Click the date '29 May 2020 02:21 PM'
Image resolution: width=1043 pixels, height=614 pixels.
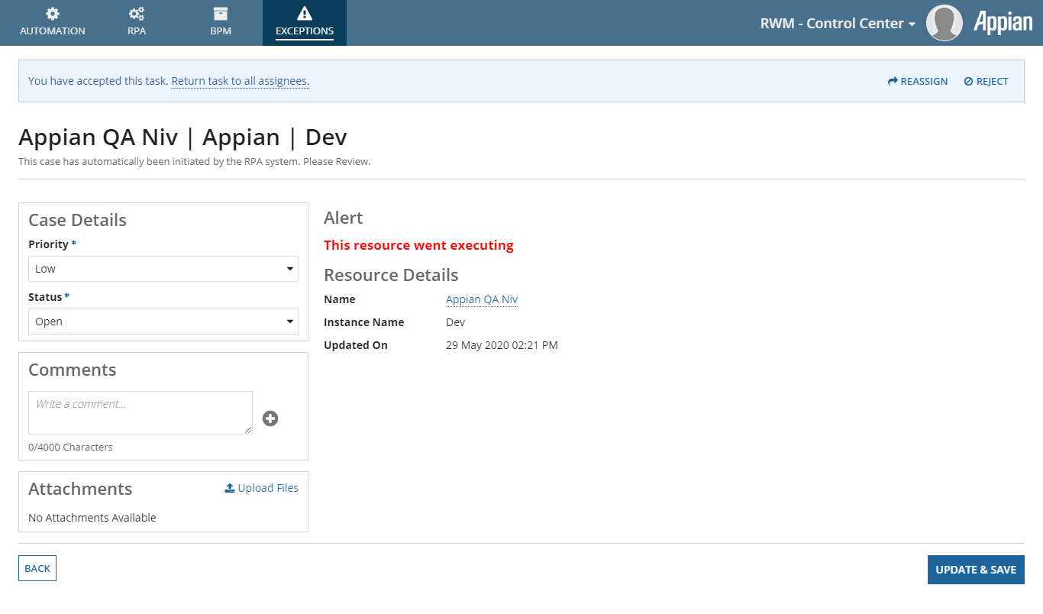click(502, 345)
